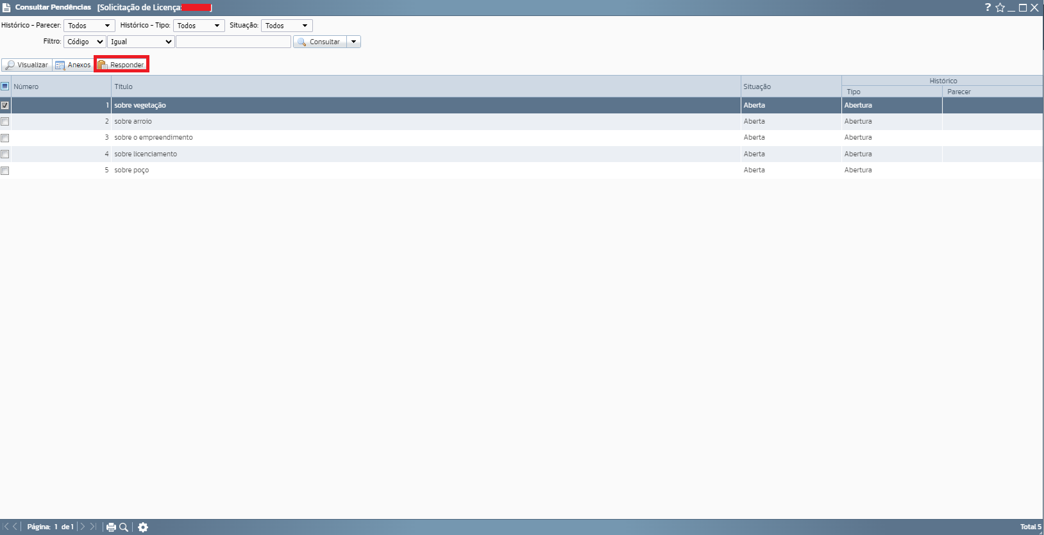Check the 'sobre o empreendimento' row checkbox

pyautogui.click(x=5, y=138)
